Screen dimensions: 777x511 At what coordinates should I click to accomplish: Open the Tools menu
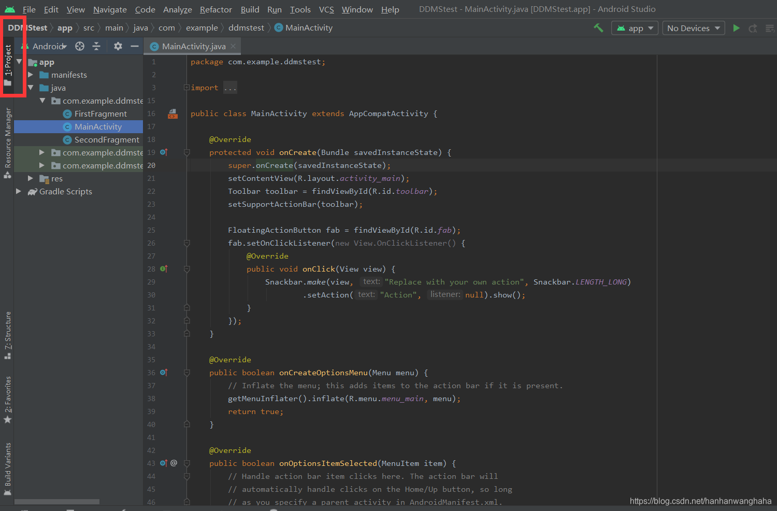(x=300, y=9)
